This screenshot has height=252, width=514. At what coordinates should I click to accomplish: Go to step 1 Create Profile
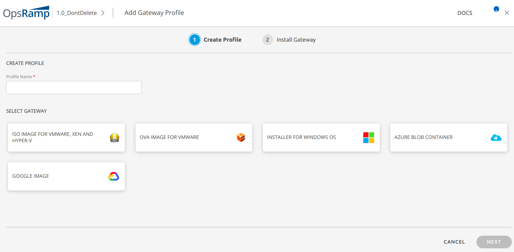215,40
